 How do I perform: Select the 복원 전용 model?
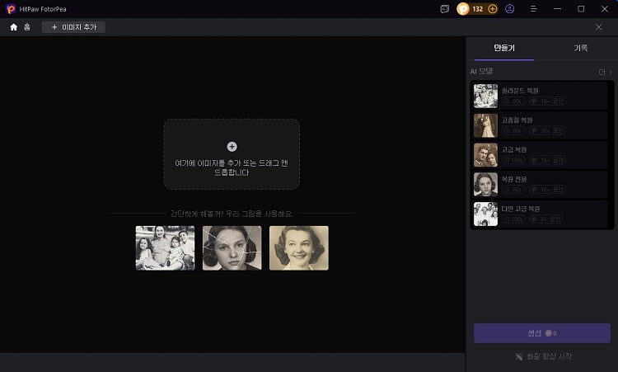point(540,185)
